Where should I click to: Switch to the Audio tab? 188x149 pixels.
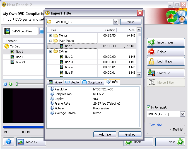tap(72, 82)
